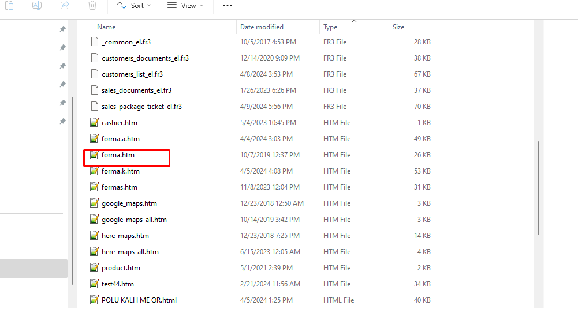Click the Rename toolbar icon
578x313 pixels.
pos(37,5)
